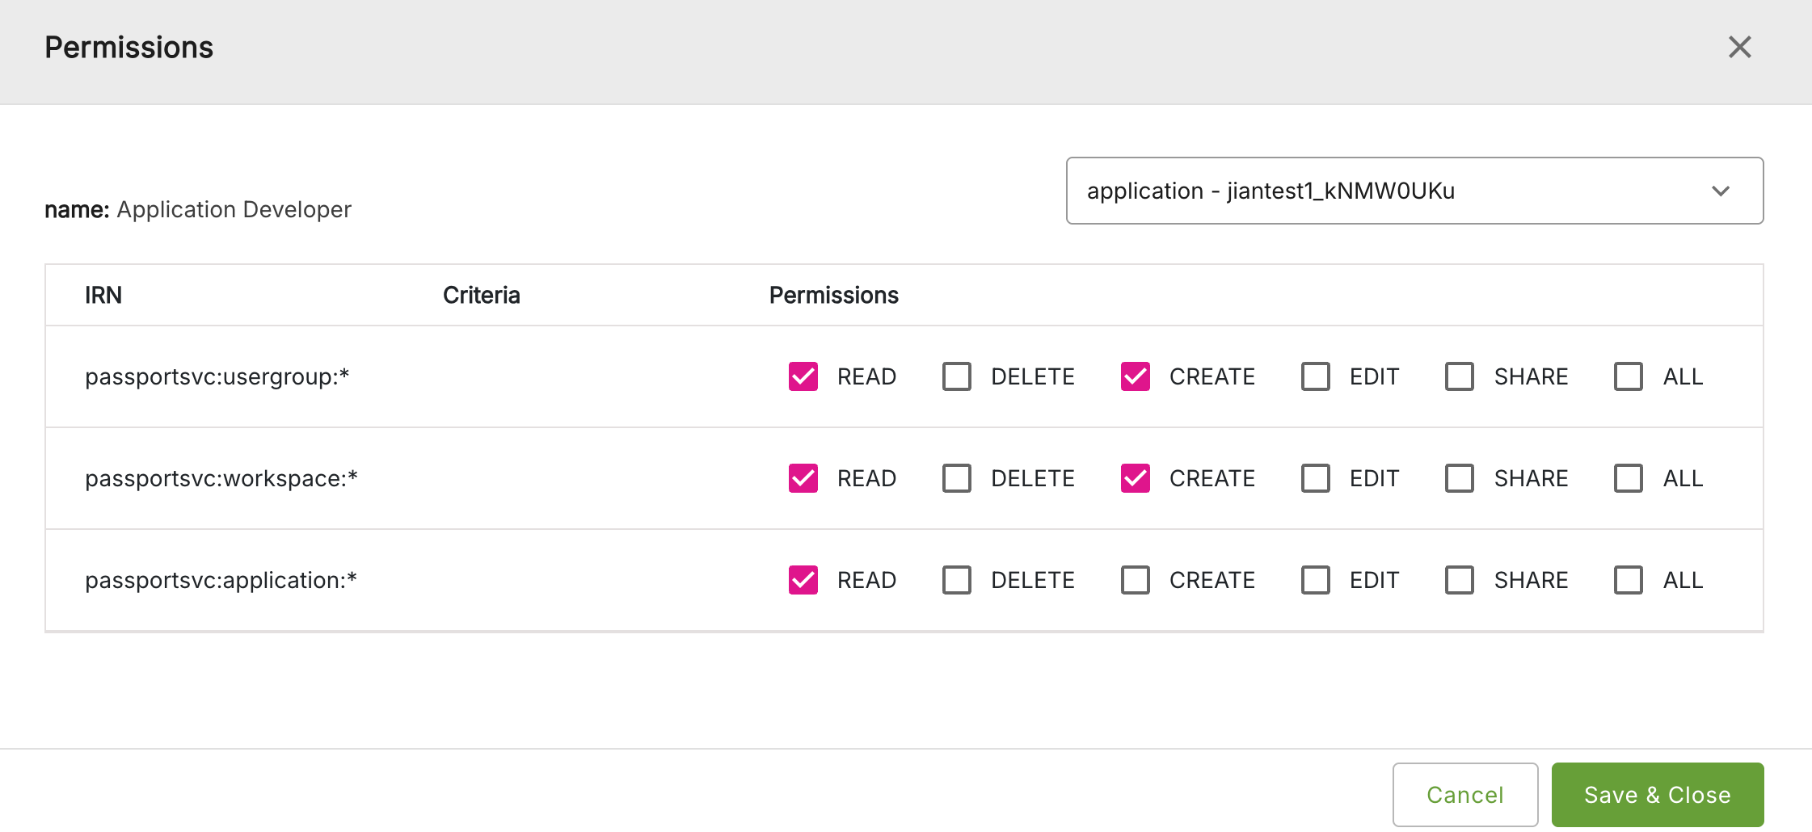1812x832 pixels.
Task: Uncheck READ for passportsvc:usergroup
Action: coord(803,376)
